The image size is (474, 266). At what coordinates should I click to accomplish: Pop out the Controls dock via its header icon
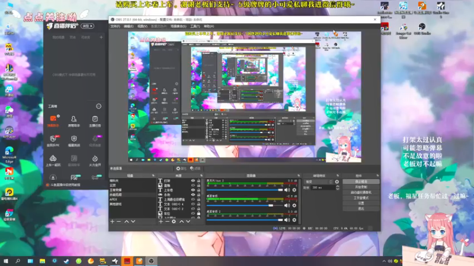click(377, 176)
